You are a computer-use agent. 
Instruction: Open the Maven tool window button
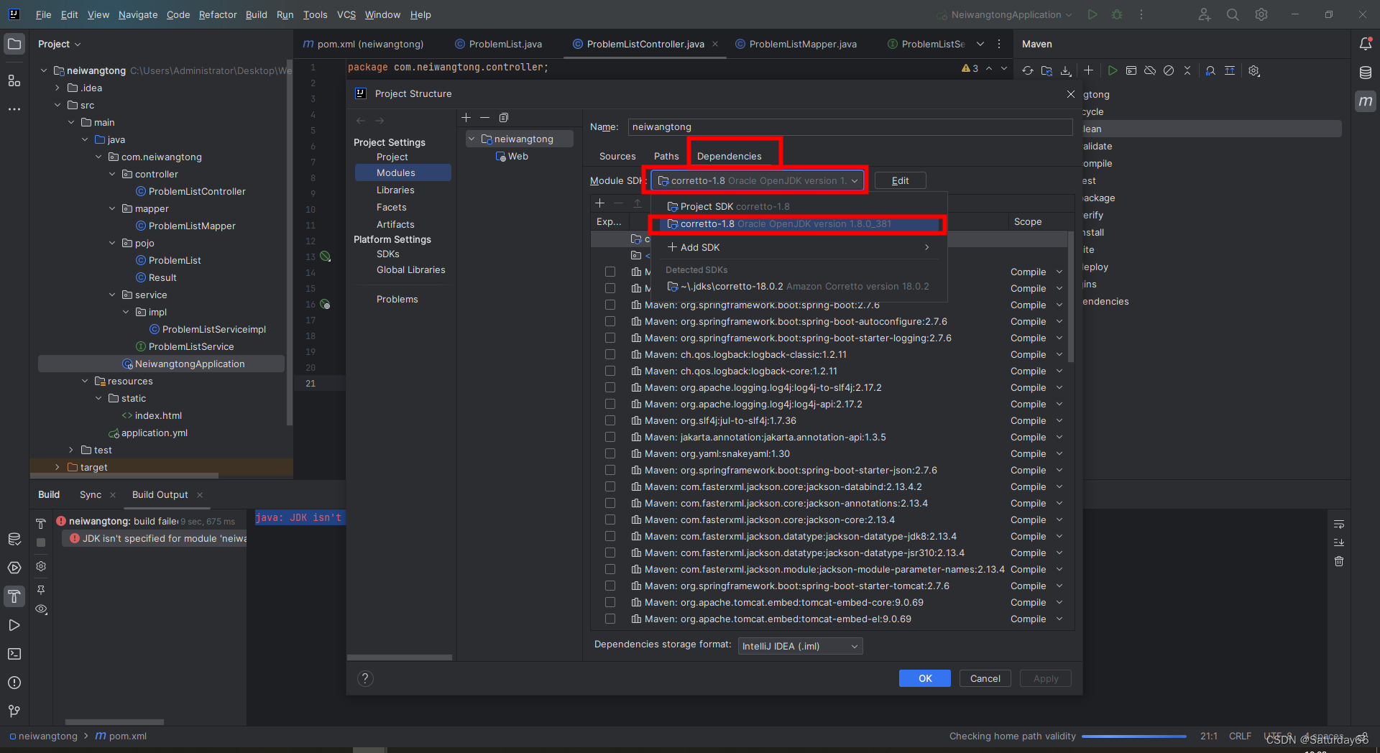1366,101
